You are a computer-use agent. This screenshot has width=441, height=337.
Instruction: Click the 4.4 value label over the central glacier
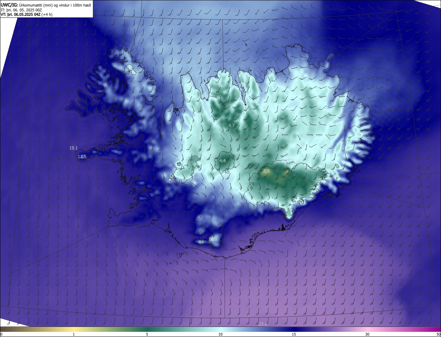(223, 161)
